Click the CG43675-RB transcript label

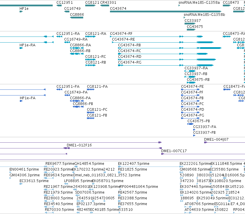click(x=198, y=80)
